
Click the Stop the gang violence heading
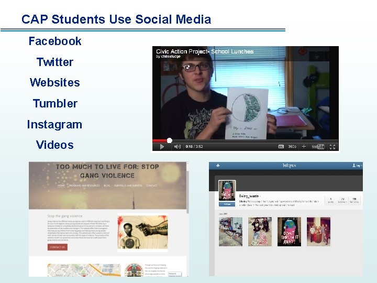click(x=65, y=216)
